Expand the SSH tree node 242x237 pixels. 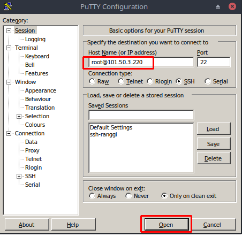(x=19, y=176)
